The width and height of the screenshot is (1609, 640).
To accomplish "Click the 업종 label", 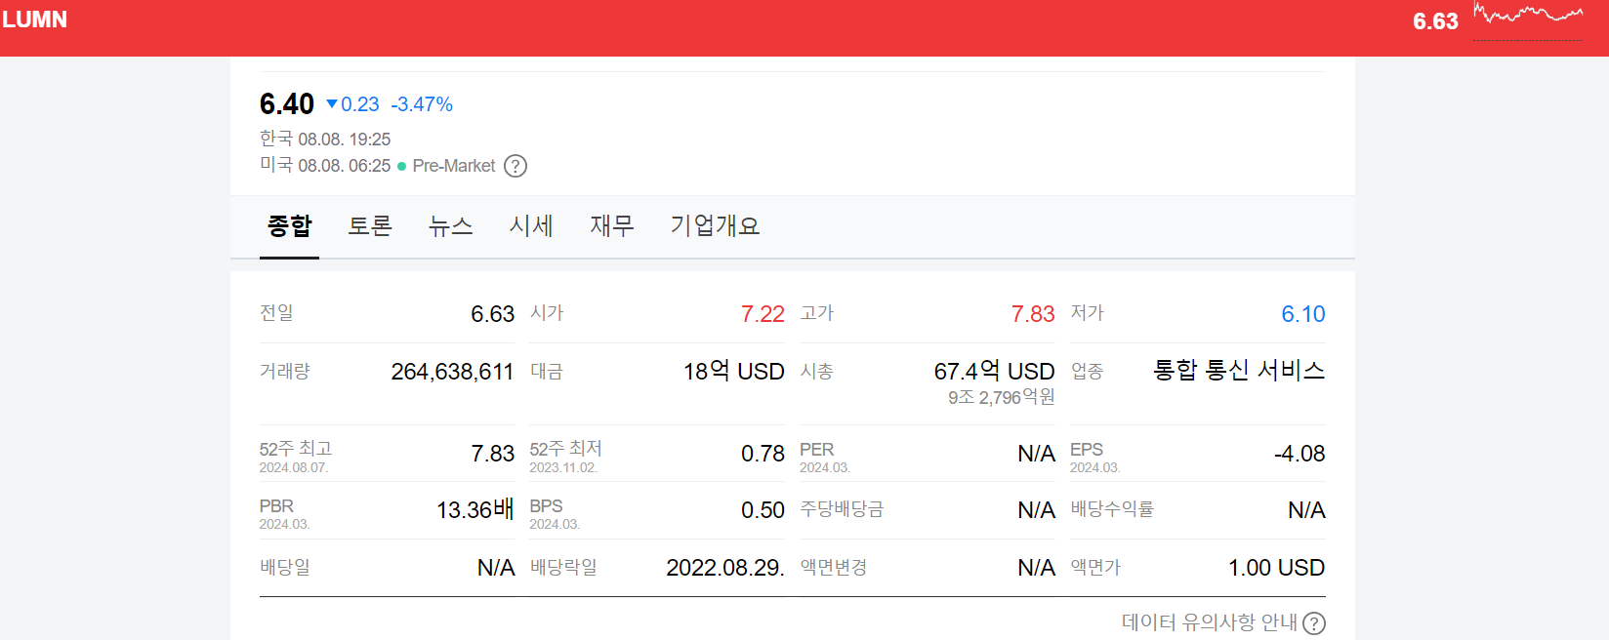I will point(1087,372).
